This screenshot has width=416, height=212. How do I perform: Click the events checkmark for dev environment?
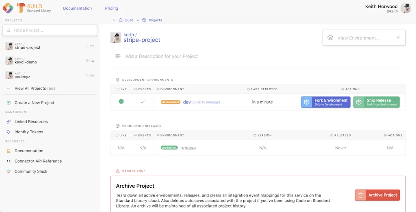tap(143, 102)
